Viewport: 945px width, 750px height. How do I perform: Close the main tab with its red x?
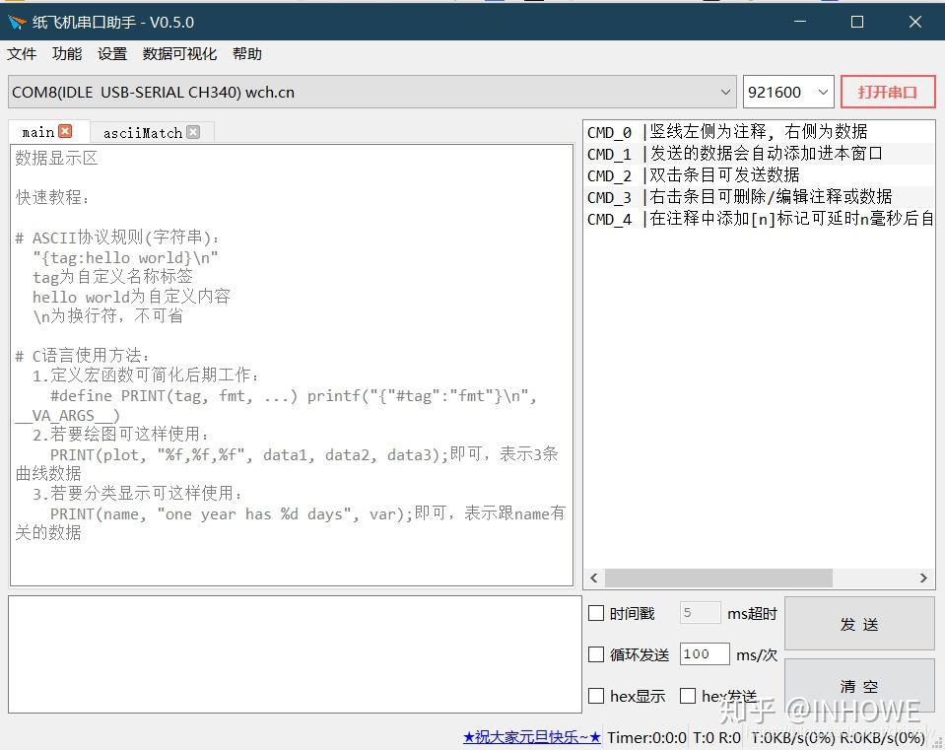[65, 131]
